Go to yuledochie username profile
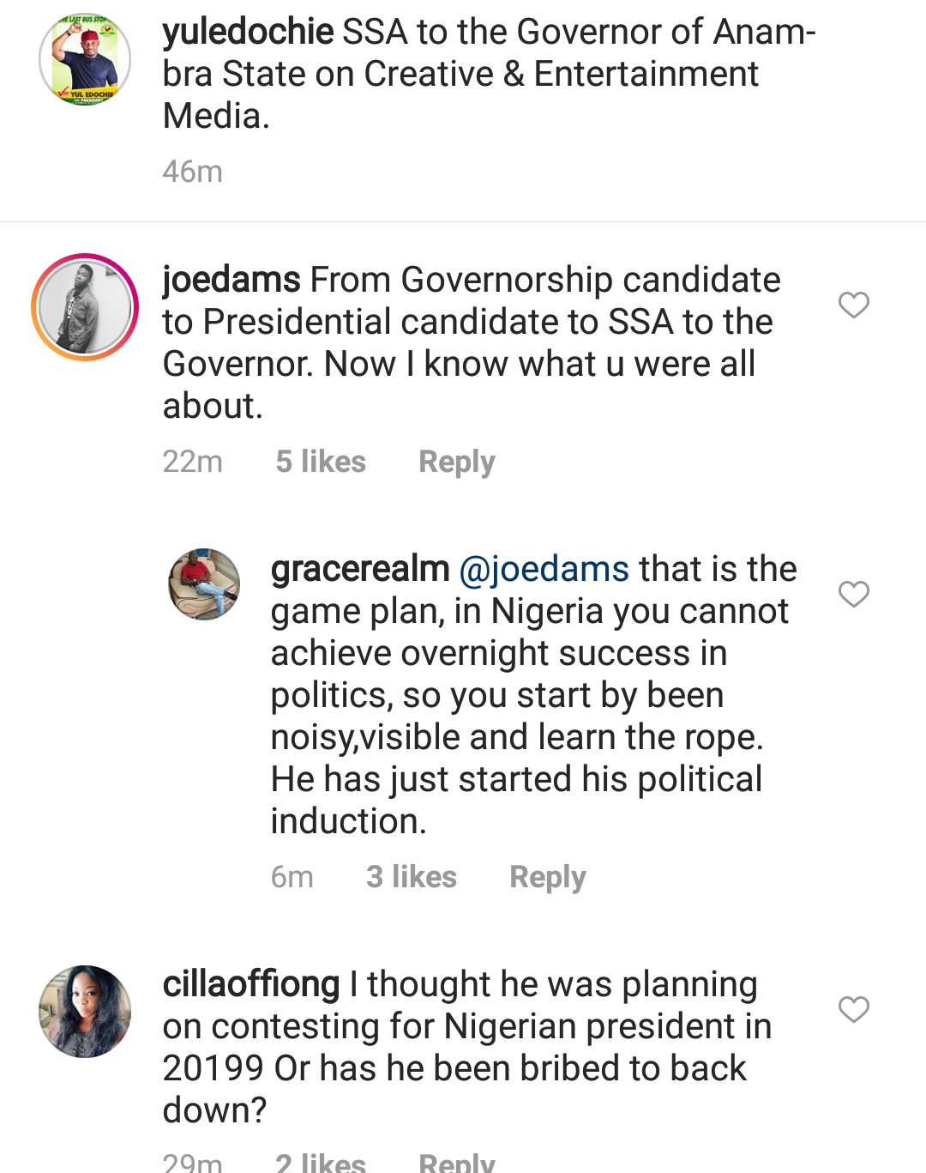 click(248, 33)
